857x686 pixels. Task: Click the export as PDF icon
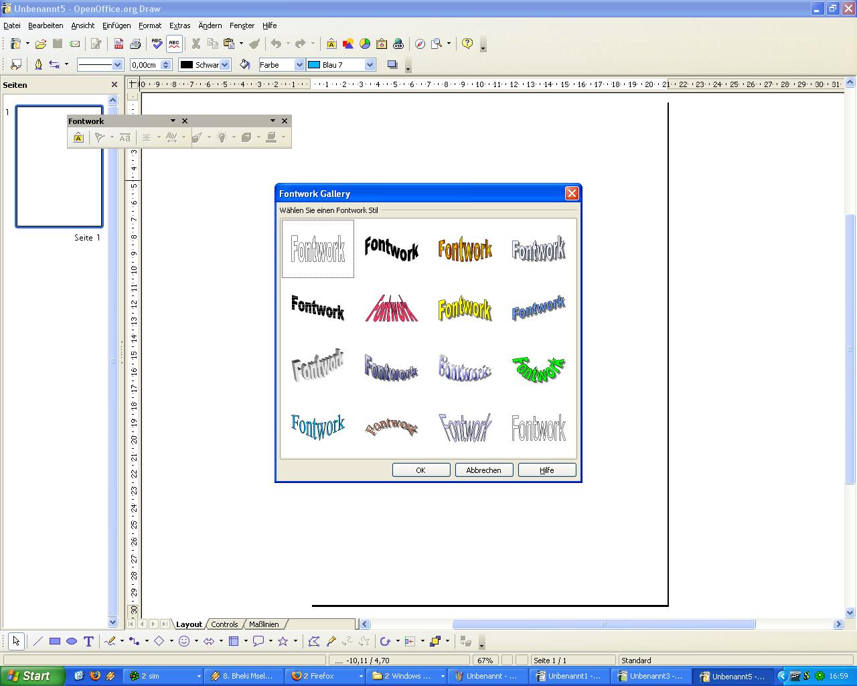pos(119,44)
